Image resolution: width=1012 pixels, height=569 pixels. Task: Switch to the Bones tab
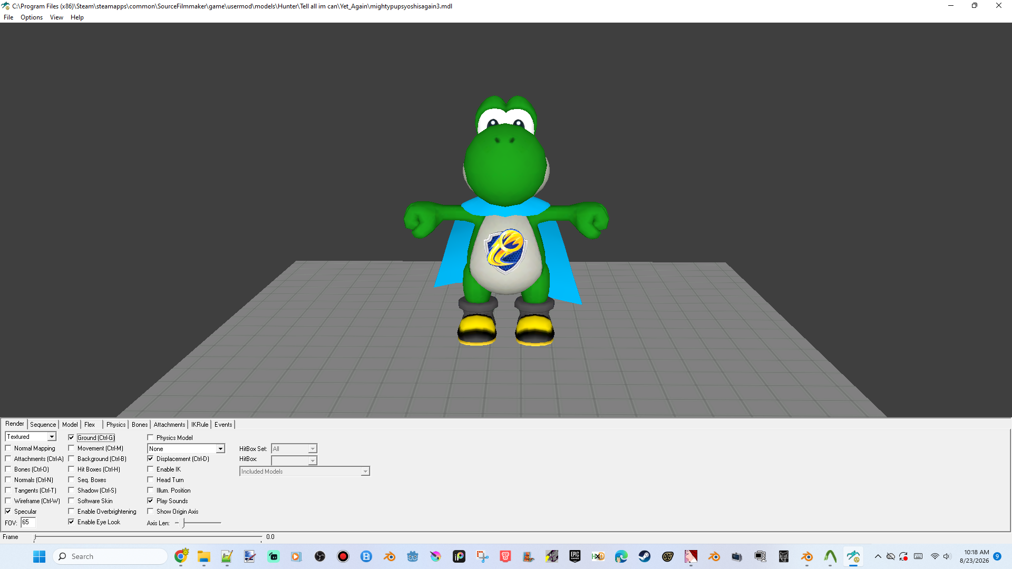[x=140, y=425]
